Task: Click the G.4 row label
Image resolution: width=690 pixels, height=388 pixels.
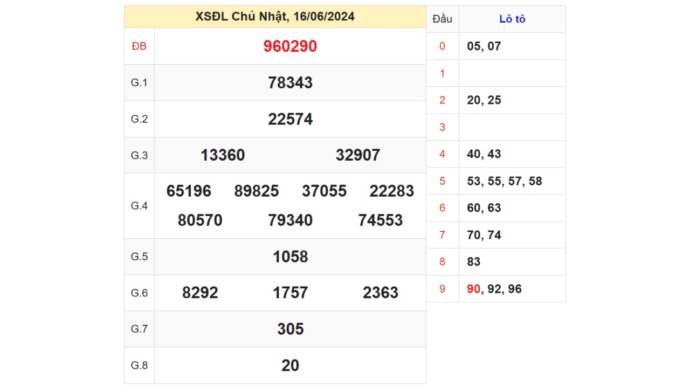Action: [x=139, y=206]
